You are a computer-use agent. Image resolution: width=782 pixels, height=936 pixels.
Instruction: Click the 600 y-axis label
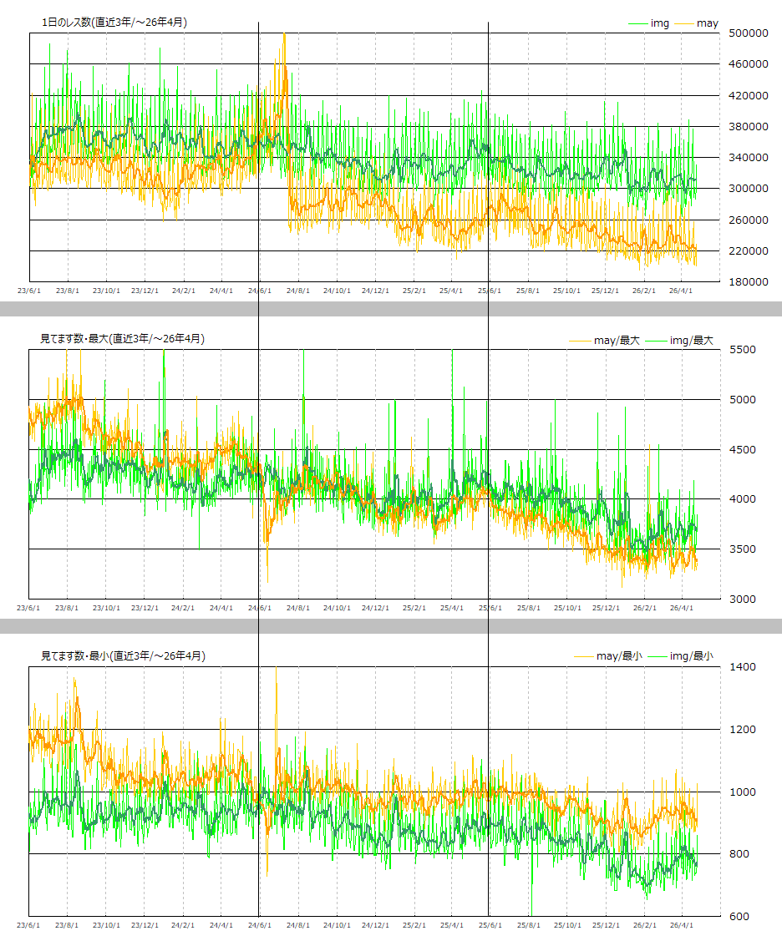(x=739, y=917)
